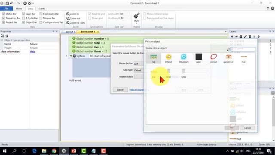Open File Explorer from taskbar

[44, 151]
